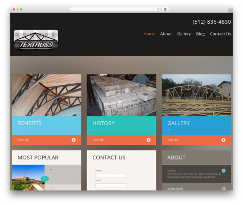The height and width of the screenshot is (205, 243).
Task: Open the Home menu item
Action: click(149, 34)
